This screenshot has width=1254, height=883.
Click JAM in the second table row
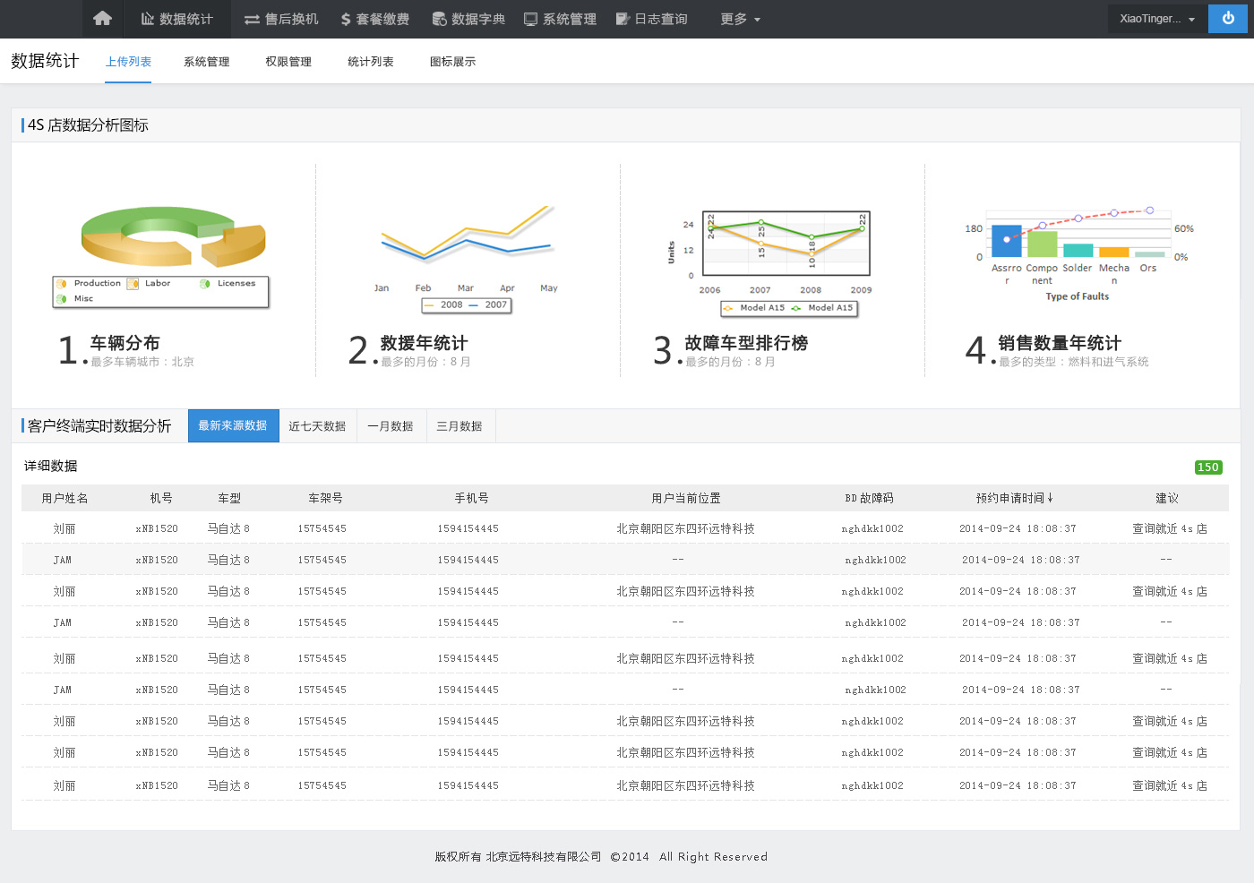(x=63, y=560)
